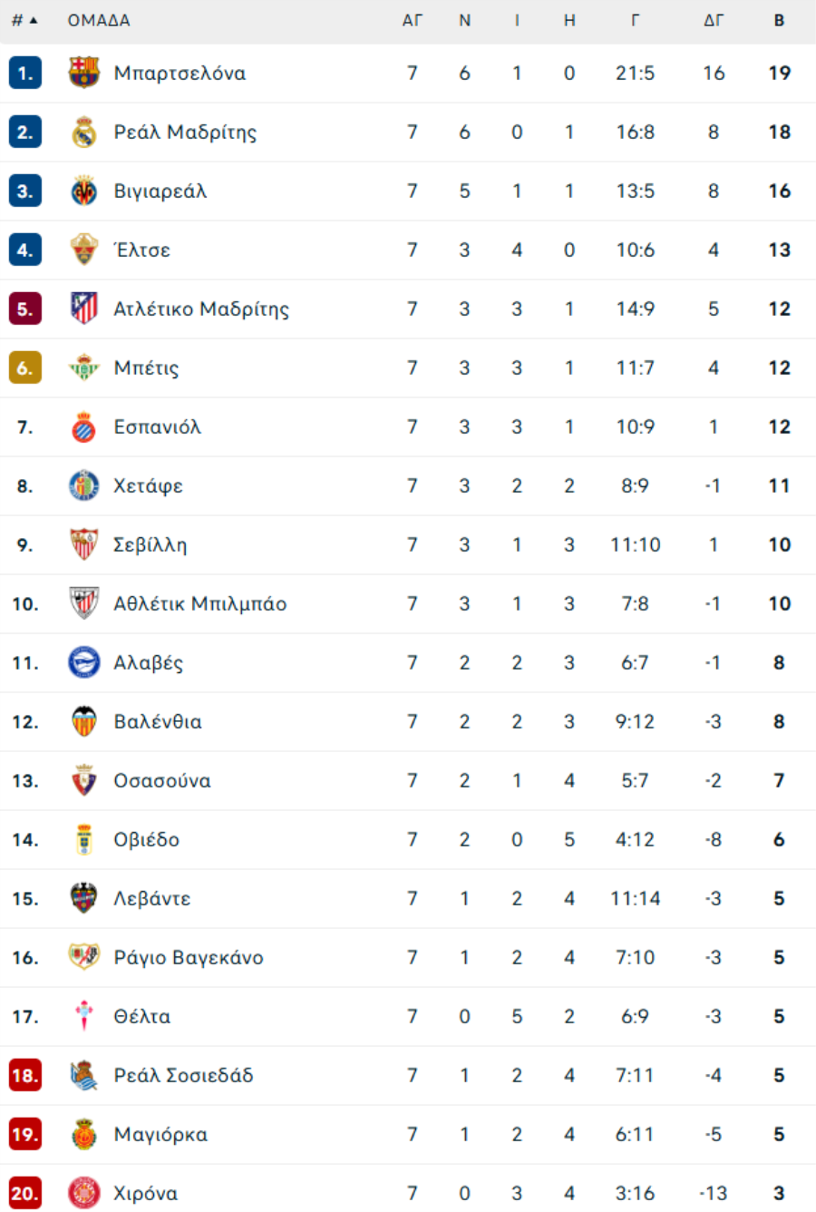This screenshot has height=1212, width=816.
Task: Click the Atlético Madrid crest icon
Action: pos(84,308)
